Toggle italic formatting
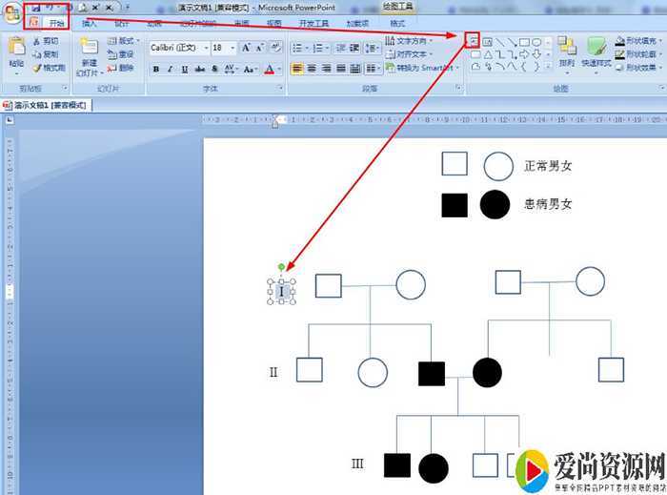Viewport: 667px width, 495px height. coord(171,69)
